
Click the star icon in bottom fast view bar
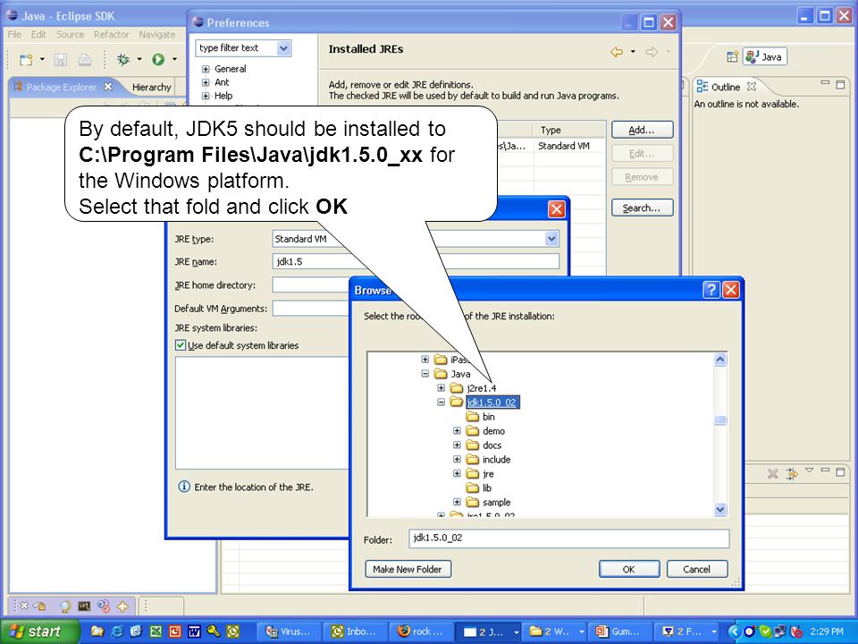pyautogui.click(x=122, y=606)
